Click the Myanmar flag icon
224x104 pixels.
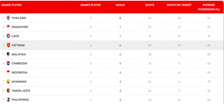[x=8, y=82]
